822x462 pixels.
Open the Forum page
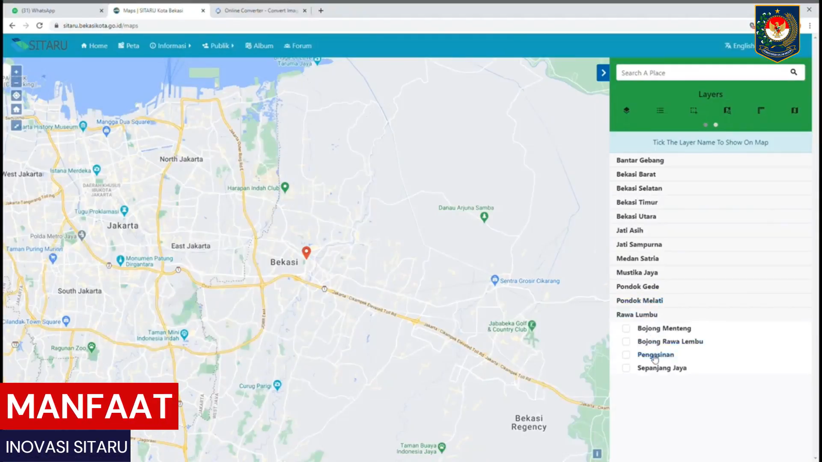298,46
